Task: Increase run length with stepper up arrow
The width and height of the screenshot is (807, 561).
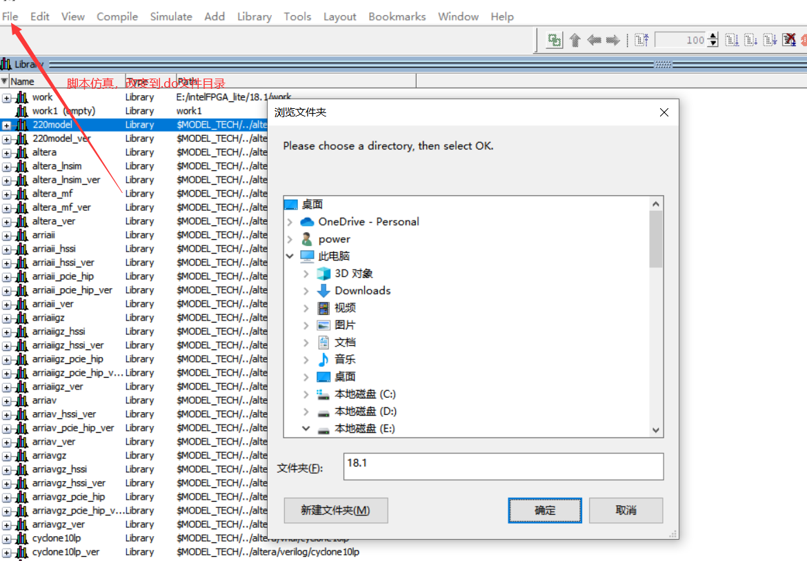Action: [x=713, y=36]
